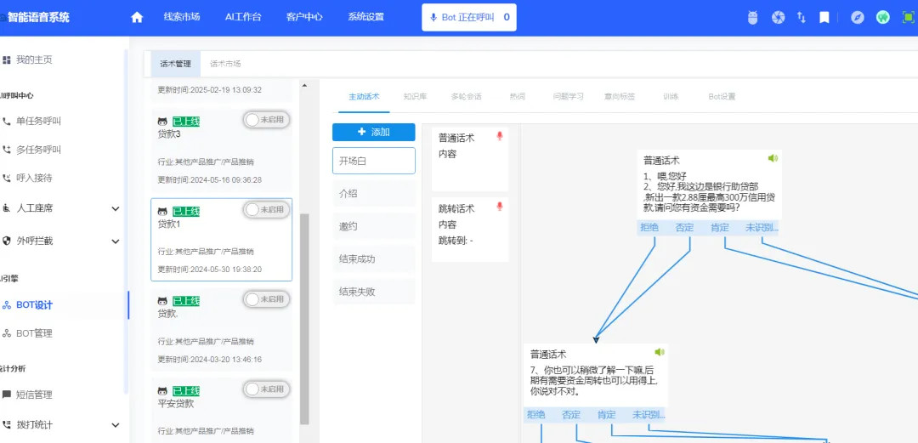Toggle the 未启用 switch for 贷款3
Image resolution: width=918 pixels, height=443 pixels.
[266, 120]
